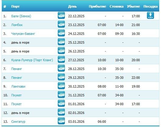
Task: Click ship icon in Сингапур row
Action: pyautogui.click(x=61, y=121)
